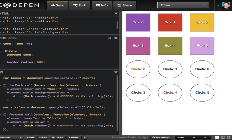This screenshot has width=232, height=140.
Task: Click the lavender Box: 5 square
Action: pyautogui.click(x=202, y=46)
